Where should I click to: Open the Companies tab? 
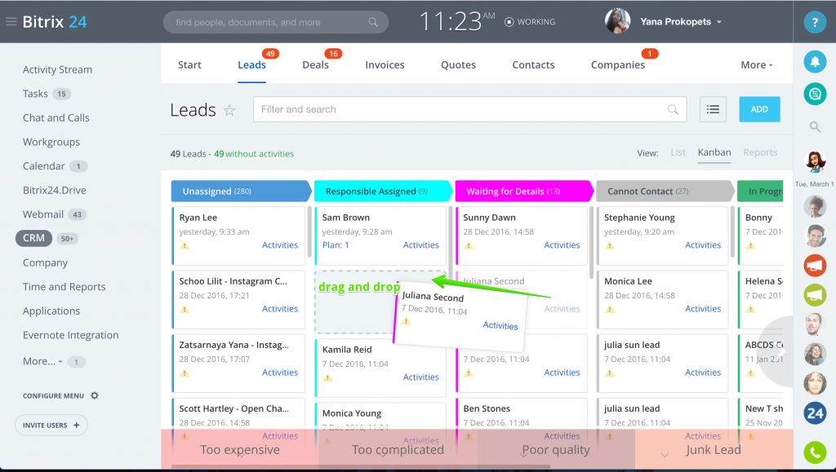coord(617,65)
